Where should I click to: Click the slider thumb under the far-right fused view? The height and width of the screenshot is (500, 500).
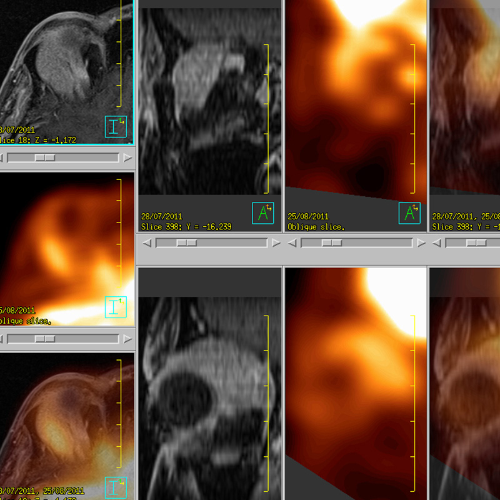coord(476,243)
